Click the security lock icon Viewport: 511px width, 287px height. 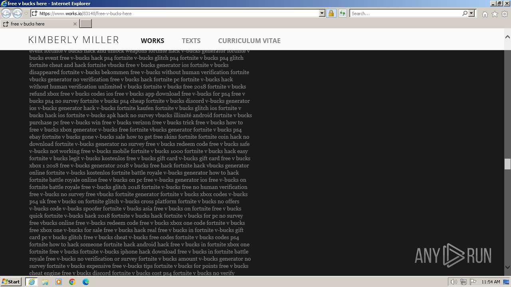[x=331, y=13]
